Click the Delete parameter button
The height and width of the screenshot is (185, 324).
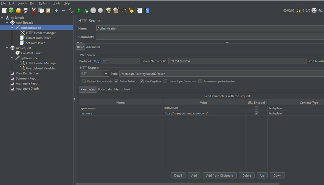coord(246,176)
